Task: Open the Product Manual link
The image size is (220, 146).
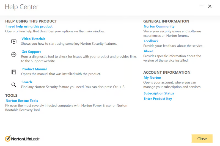Action: coord(34,69)
